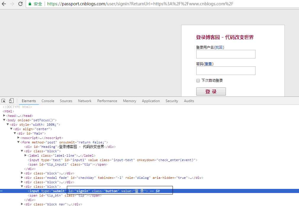This screenshot has width=299, height=206.
Task: Click the browser Back arrow
Action: click(4, 4)
